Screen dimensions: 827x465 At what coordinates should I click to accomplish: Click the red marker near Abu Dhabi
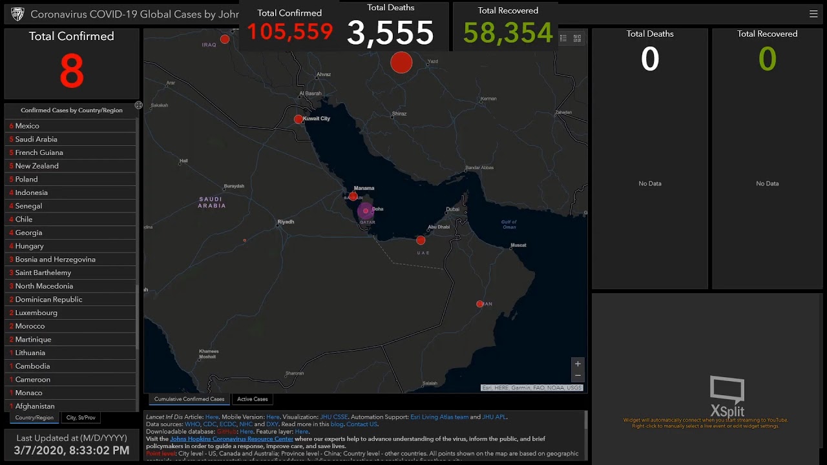pos(421,240)
